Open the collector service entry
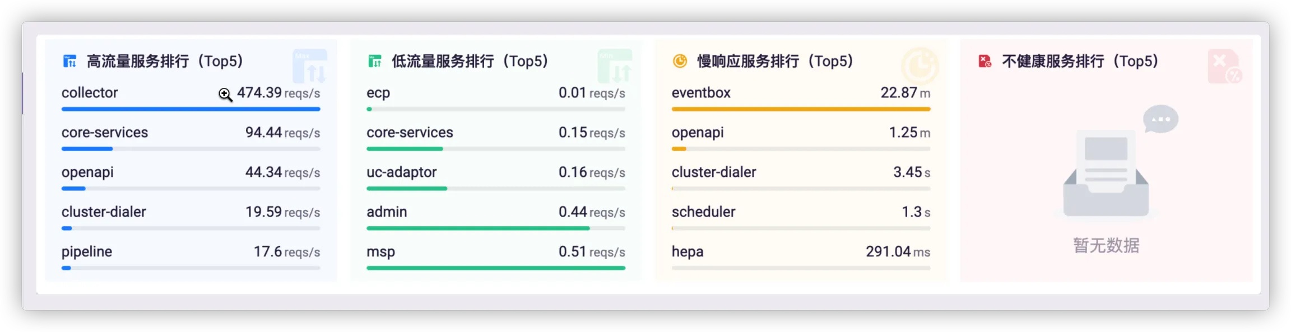1291x332 pixels. (x=90, y=92)
